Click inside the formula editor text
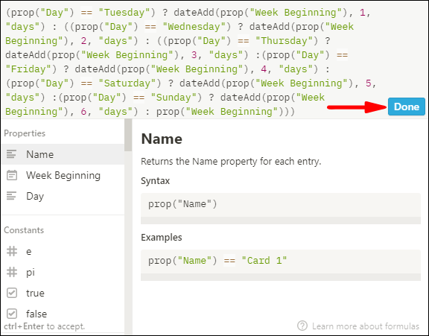 click(x=191, y=62)
